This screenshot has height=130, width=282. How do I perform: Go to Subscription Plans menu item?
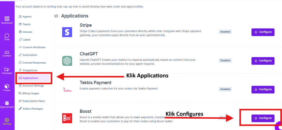[34, 101]
